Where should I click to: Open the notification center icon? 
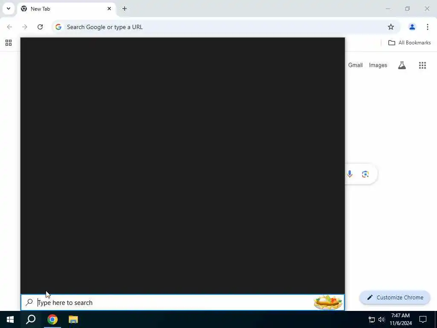point(423,319)
